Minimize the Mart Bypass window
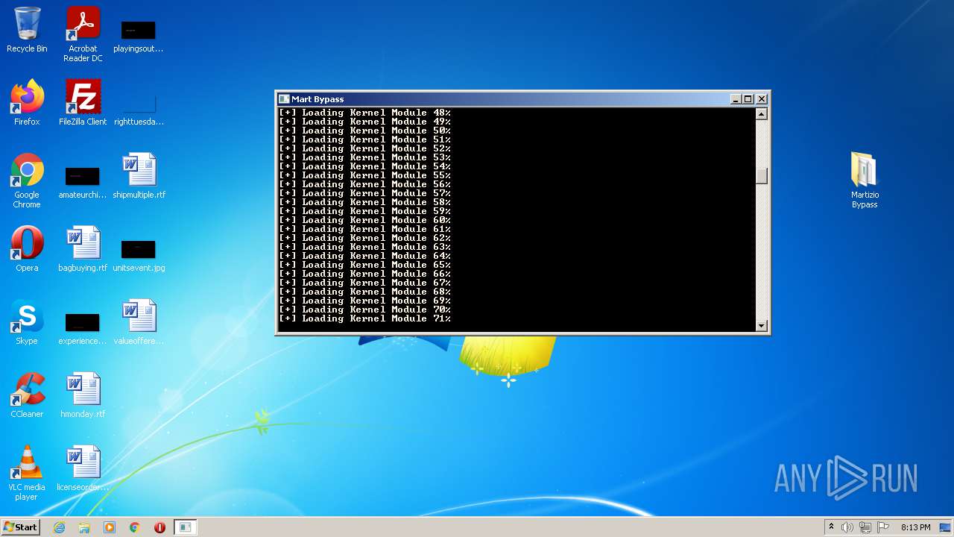This screenshot has height=537, width=954. click(x=736, y=99)
